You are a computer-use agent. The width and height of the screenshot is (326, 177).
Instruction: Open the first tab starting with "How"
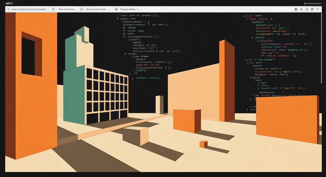pyautogui.click(x=29, y=9)
